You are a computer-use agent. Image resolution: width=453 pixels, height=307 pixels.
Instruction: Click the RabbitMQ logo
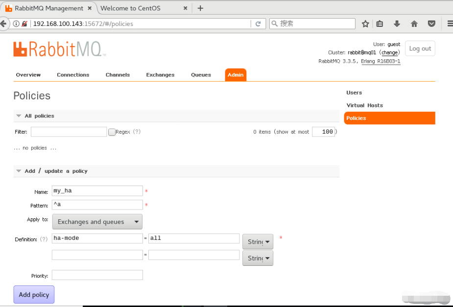(x=60, y=49)
